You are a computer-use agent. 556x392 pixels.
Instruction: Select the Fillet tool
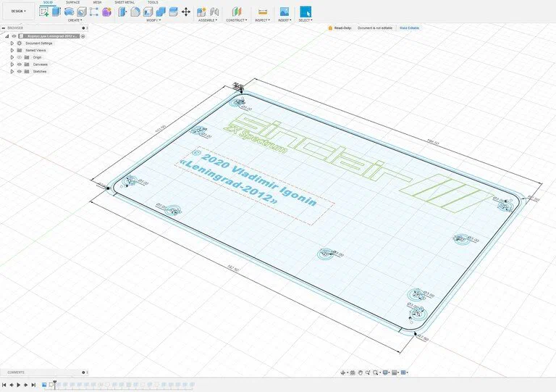tap(135, 12)
